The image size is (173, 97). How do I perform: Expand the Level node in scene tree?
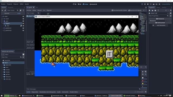3,19
